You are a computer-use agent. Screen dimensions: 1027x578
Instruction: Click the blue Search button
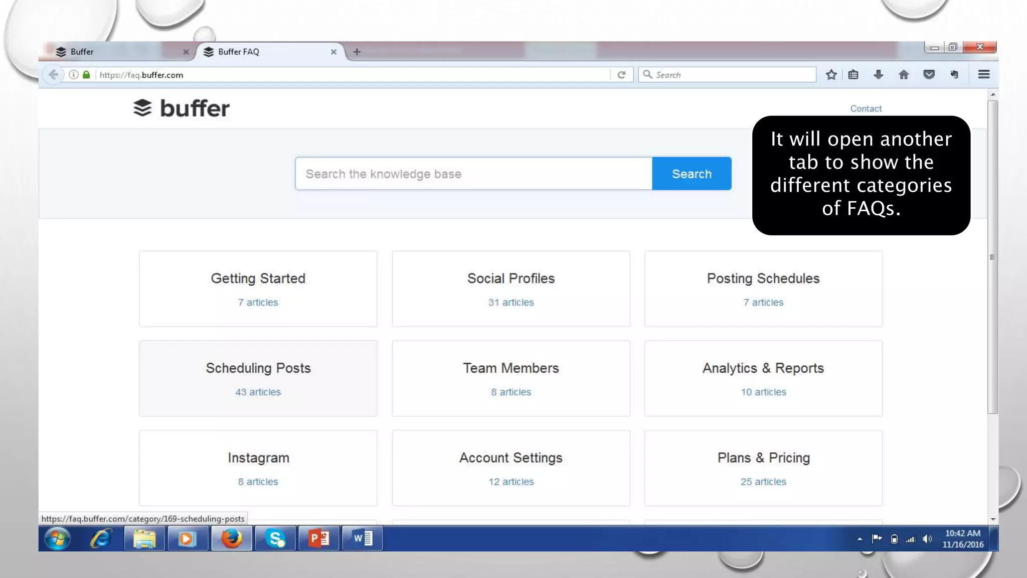pyautogui.click(x=692, y=174)
